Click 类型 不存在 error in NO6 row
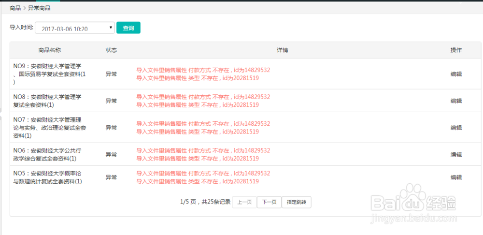The width and height of the screenshot is (483, 235). [x=198, y=159]
